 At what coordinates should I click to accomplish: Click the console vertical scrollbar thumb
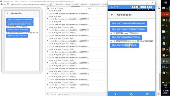(x=160, y=82)
